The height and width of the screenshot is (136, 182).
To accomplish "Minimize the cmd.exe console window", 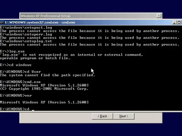I will 174,22.
